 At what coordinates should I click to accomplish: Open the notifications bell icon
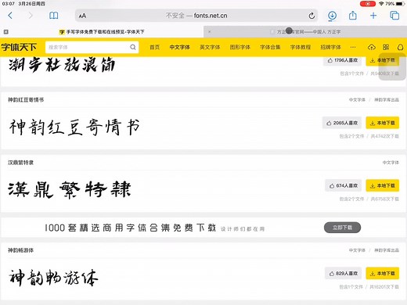click(x=400, y=47)
